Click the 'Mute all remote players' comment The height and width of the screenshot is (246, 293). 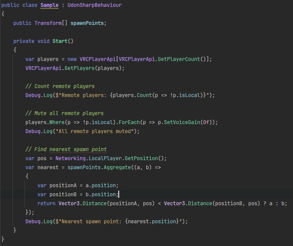tap(65, 113)
